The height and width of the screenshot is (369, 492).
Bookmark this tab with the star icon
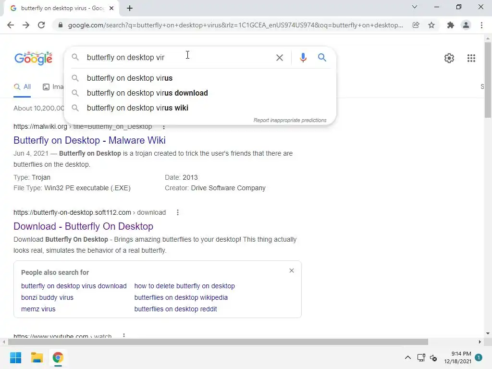click(431, 25)
